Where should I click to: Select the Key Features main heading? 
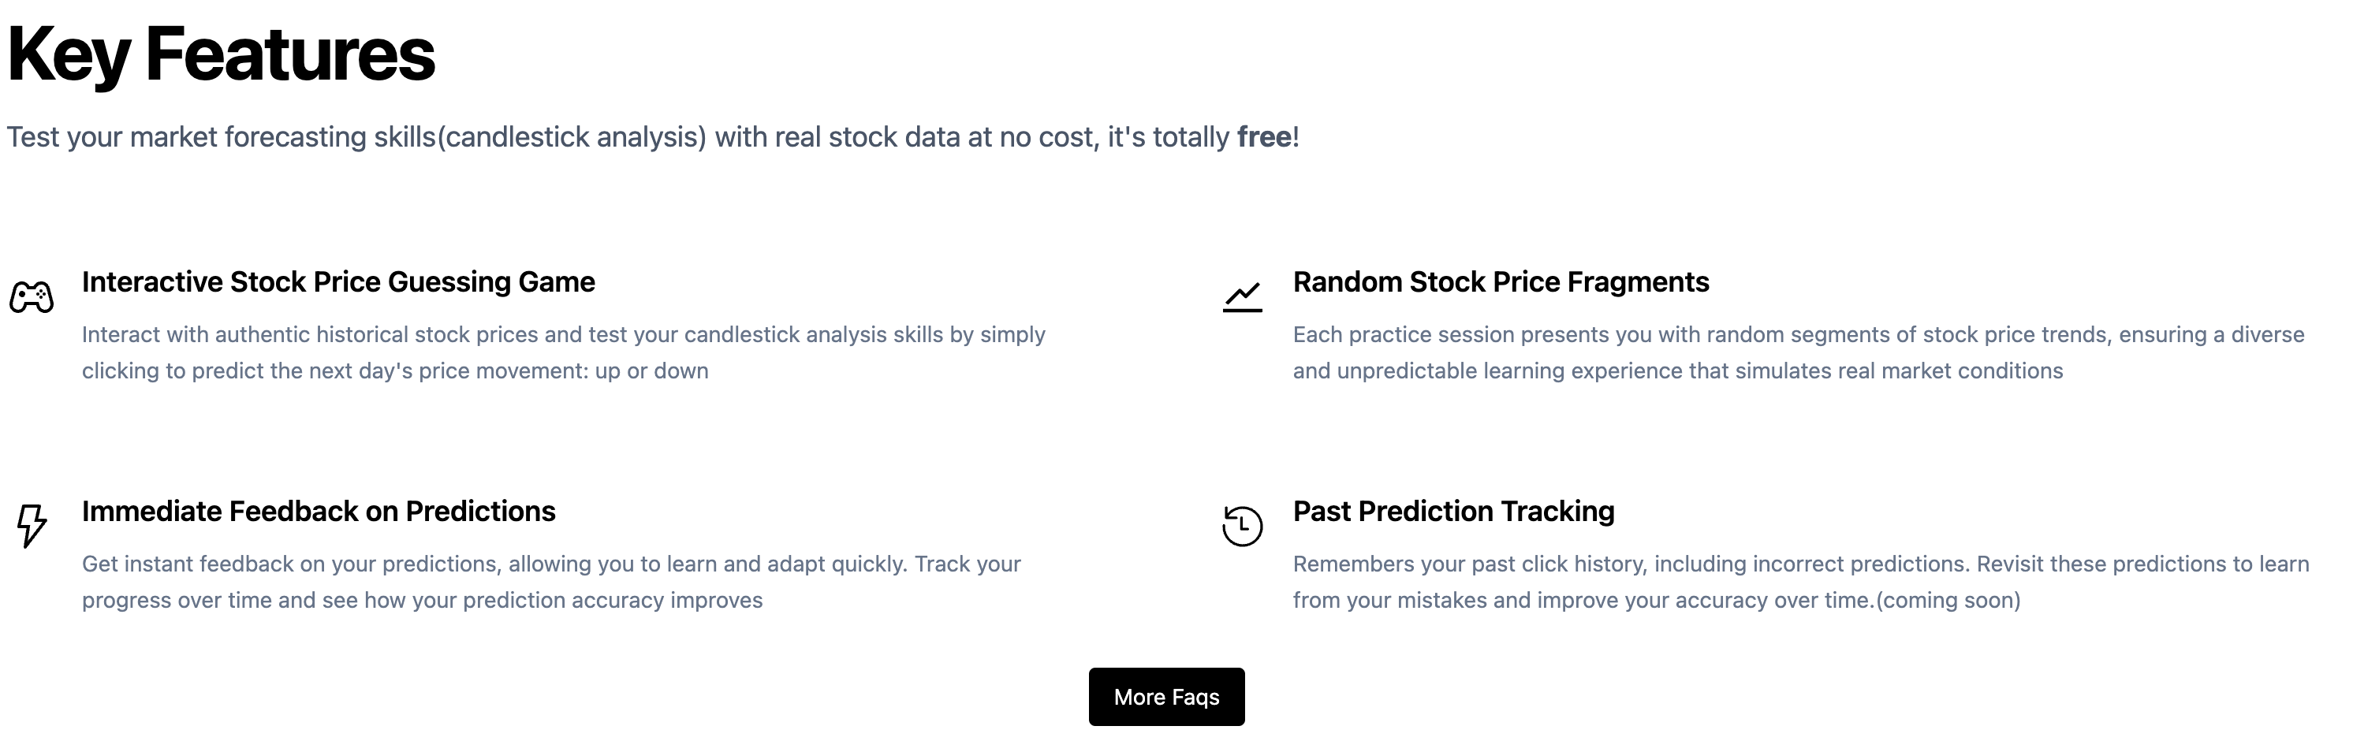pos(221,55)
